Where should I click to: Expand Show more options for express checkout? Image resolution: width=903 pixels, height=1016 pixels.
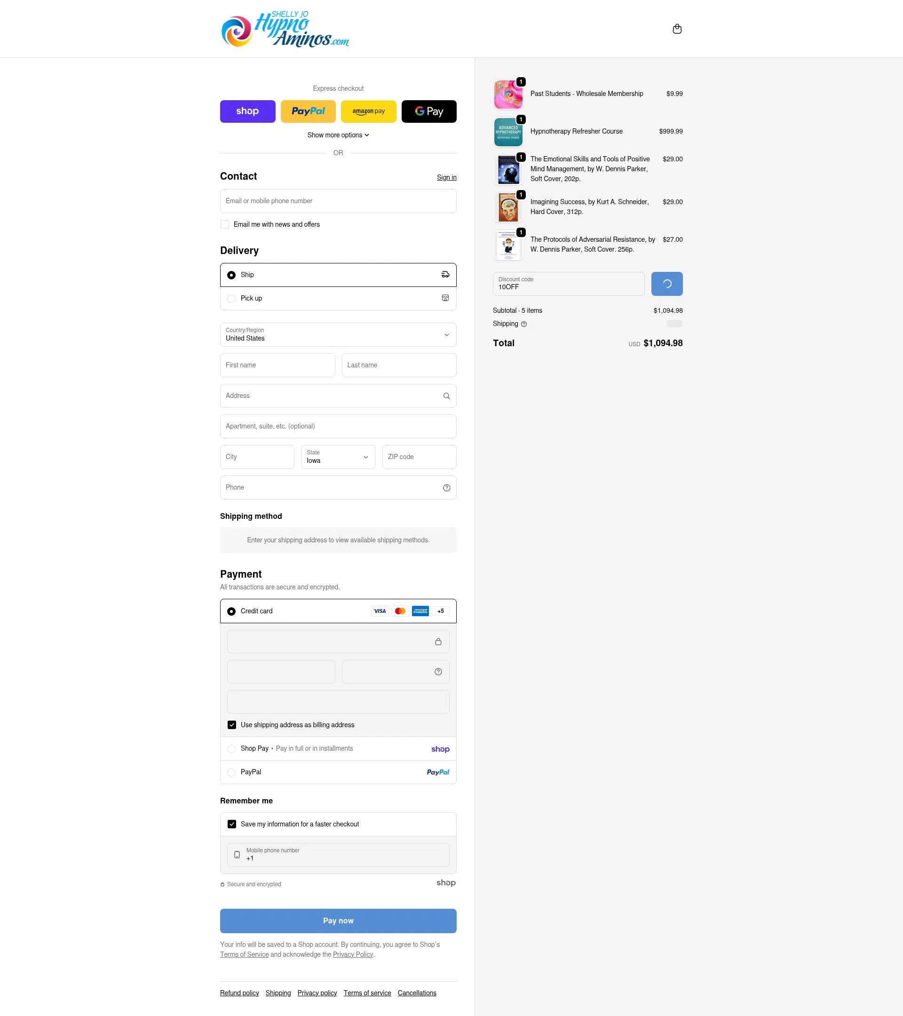point(338,135)
